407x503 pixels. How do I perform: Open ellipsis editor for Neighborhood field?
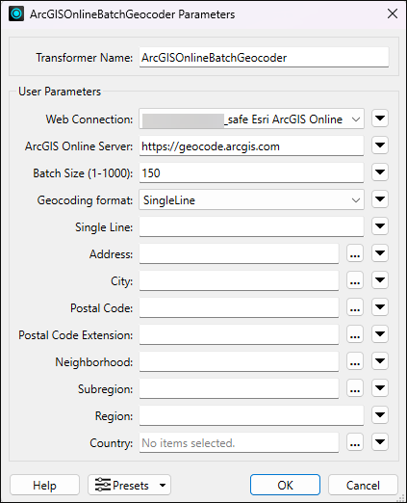tap(355, 361)
